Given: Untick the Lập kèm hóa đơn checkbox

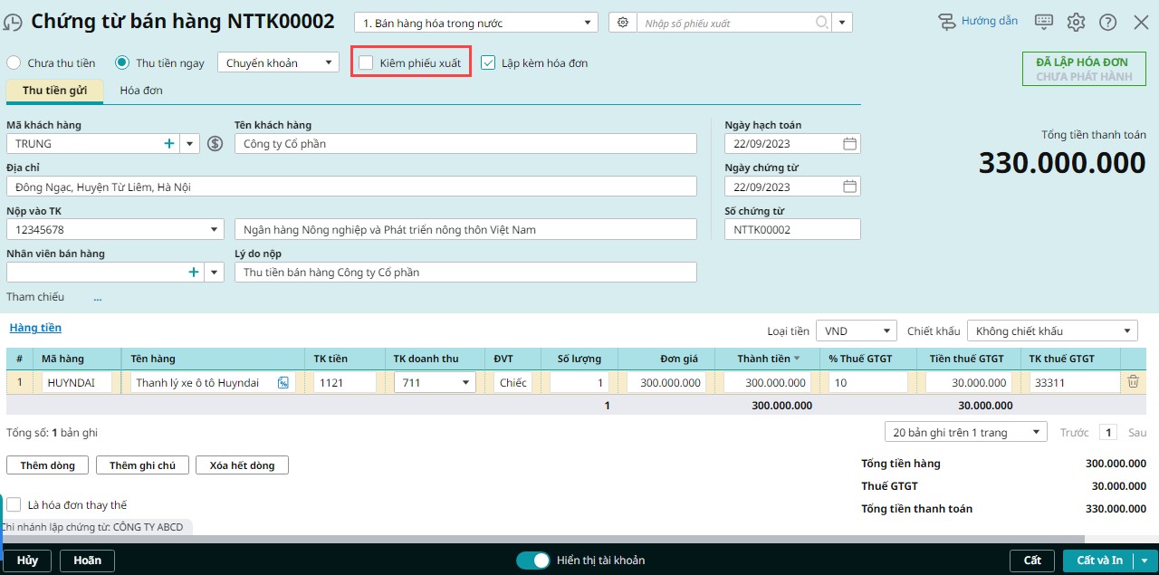Looking at the screenshot, I should (x=488, y=62).
